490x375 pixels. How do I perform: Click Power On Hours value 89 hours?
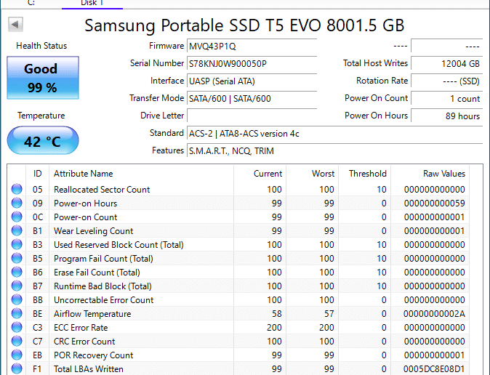click(x=447, y=116)
